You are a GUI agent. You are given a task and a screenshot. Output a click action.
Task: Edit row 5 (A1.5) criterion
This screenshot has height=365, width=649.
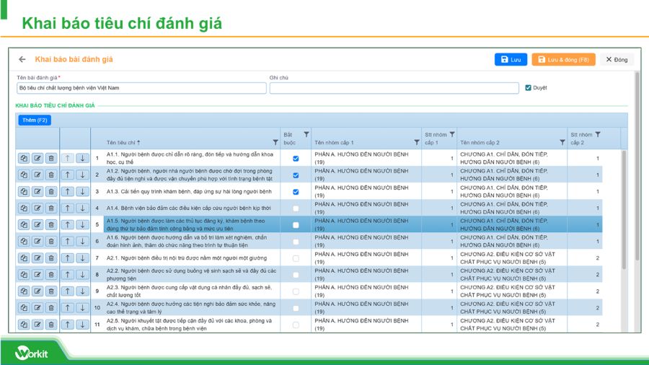click(37, 224)
